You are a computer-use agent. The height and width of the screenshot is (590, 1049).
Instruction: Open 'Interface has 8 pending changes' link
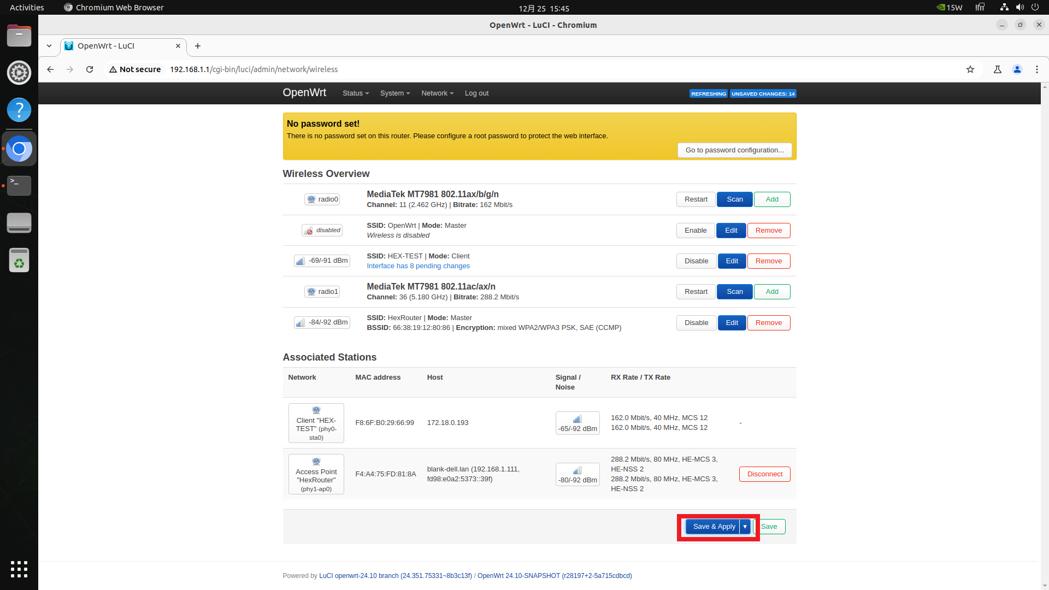click(418, 266)
